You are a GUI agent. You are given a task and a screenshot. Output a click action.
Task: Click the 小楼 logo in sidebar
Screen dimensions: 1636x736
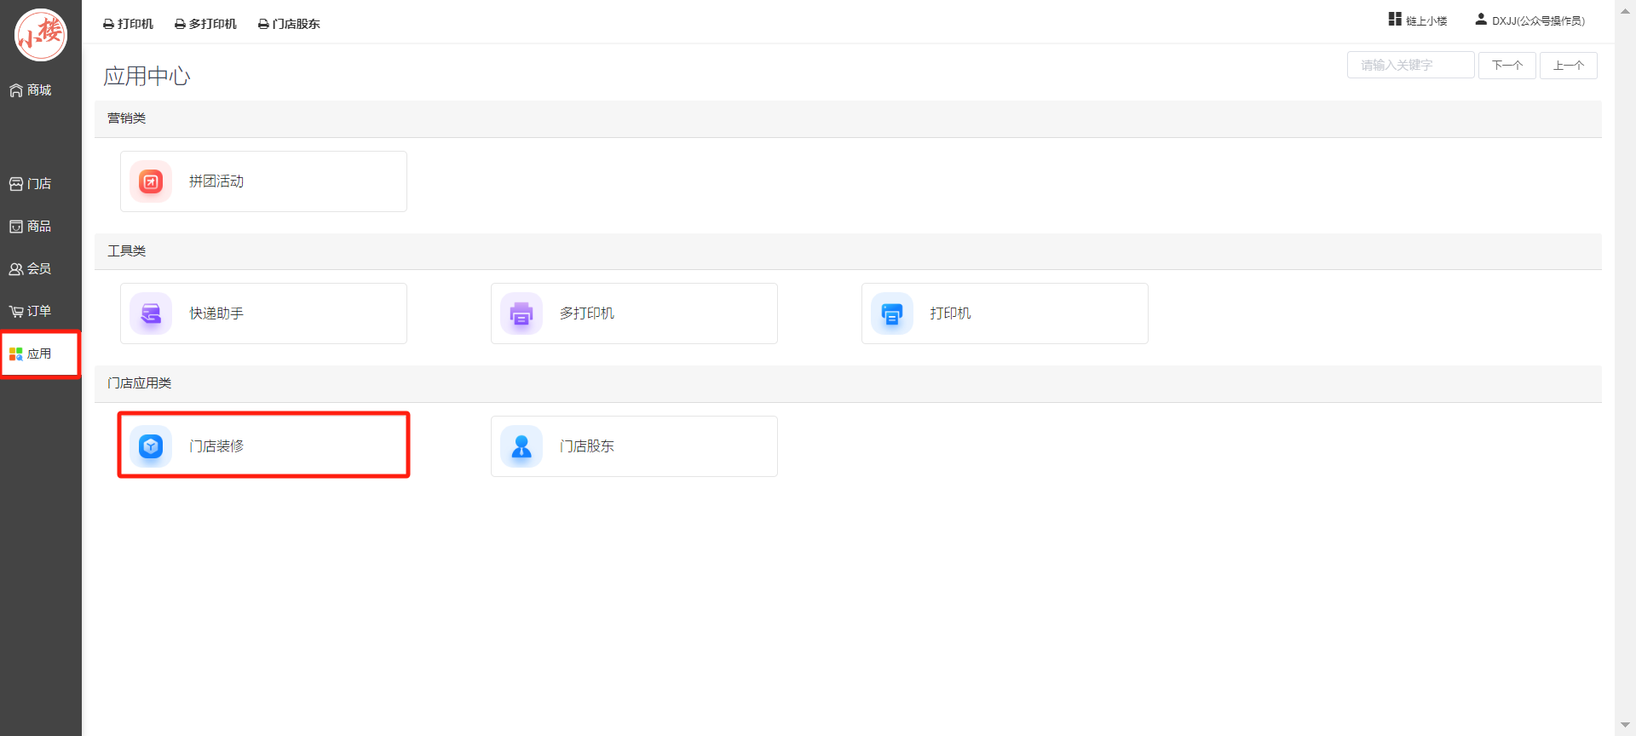[x=41, y=35]
